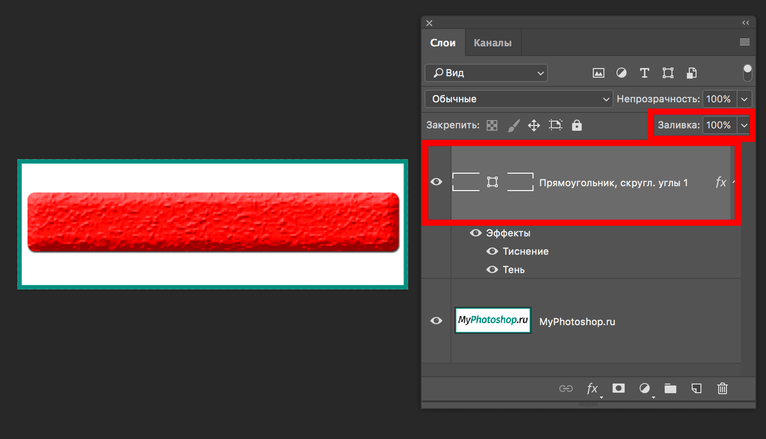This screenshot has height=439, width=766.
Task: Create a new layer group with the folder icon
Action: pos(670,388)
